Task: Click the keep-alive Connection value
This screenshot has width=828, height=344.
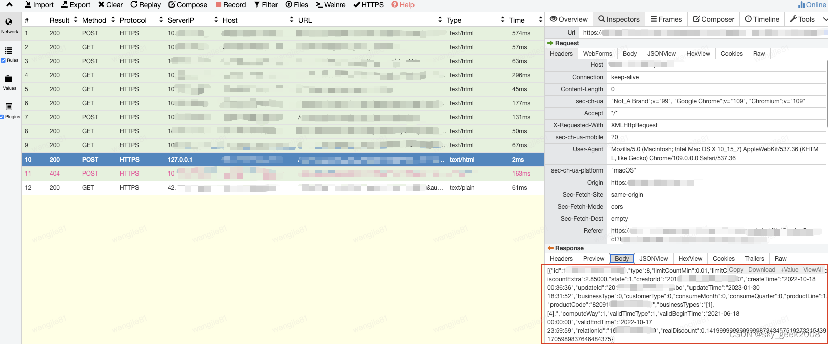Action: pyautogui.click(x=625, y=77)
